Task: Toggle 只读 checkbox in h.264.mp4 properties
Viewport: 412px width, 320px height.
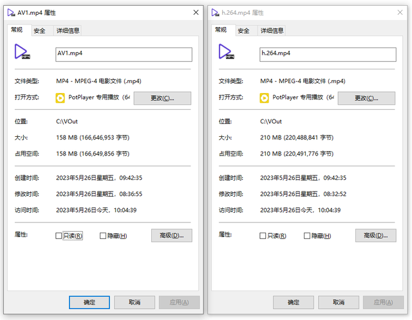Action: pyautogui.click(x=263, y=236)
